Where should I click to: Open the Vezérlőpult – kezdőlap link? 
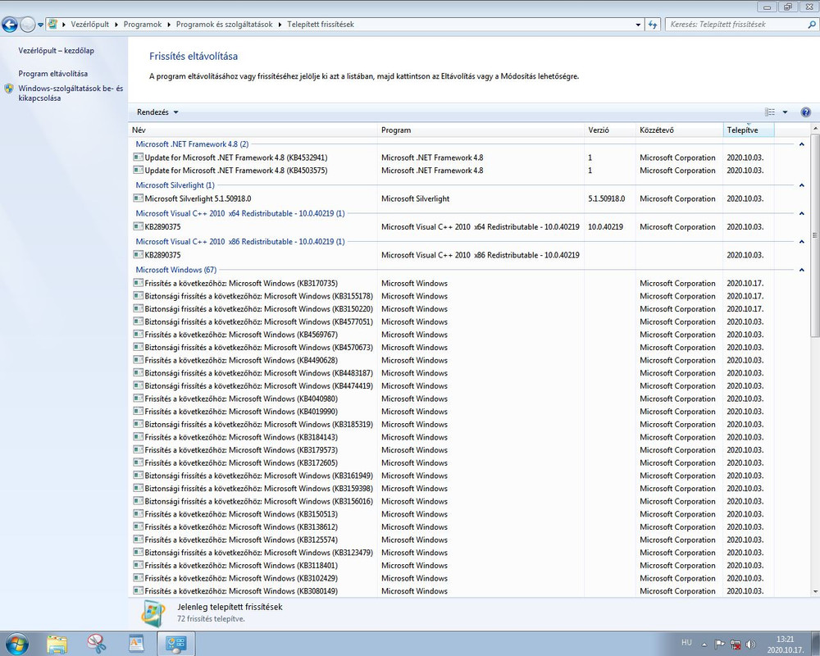56,51
